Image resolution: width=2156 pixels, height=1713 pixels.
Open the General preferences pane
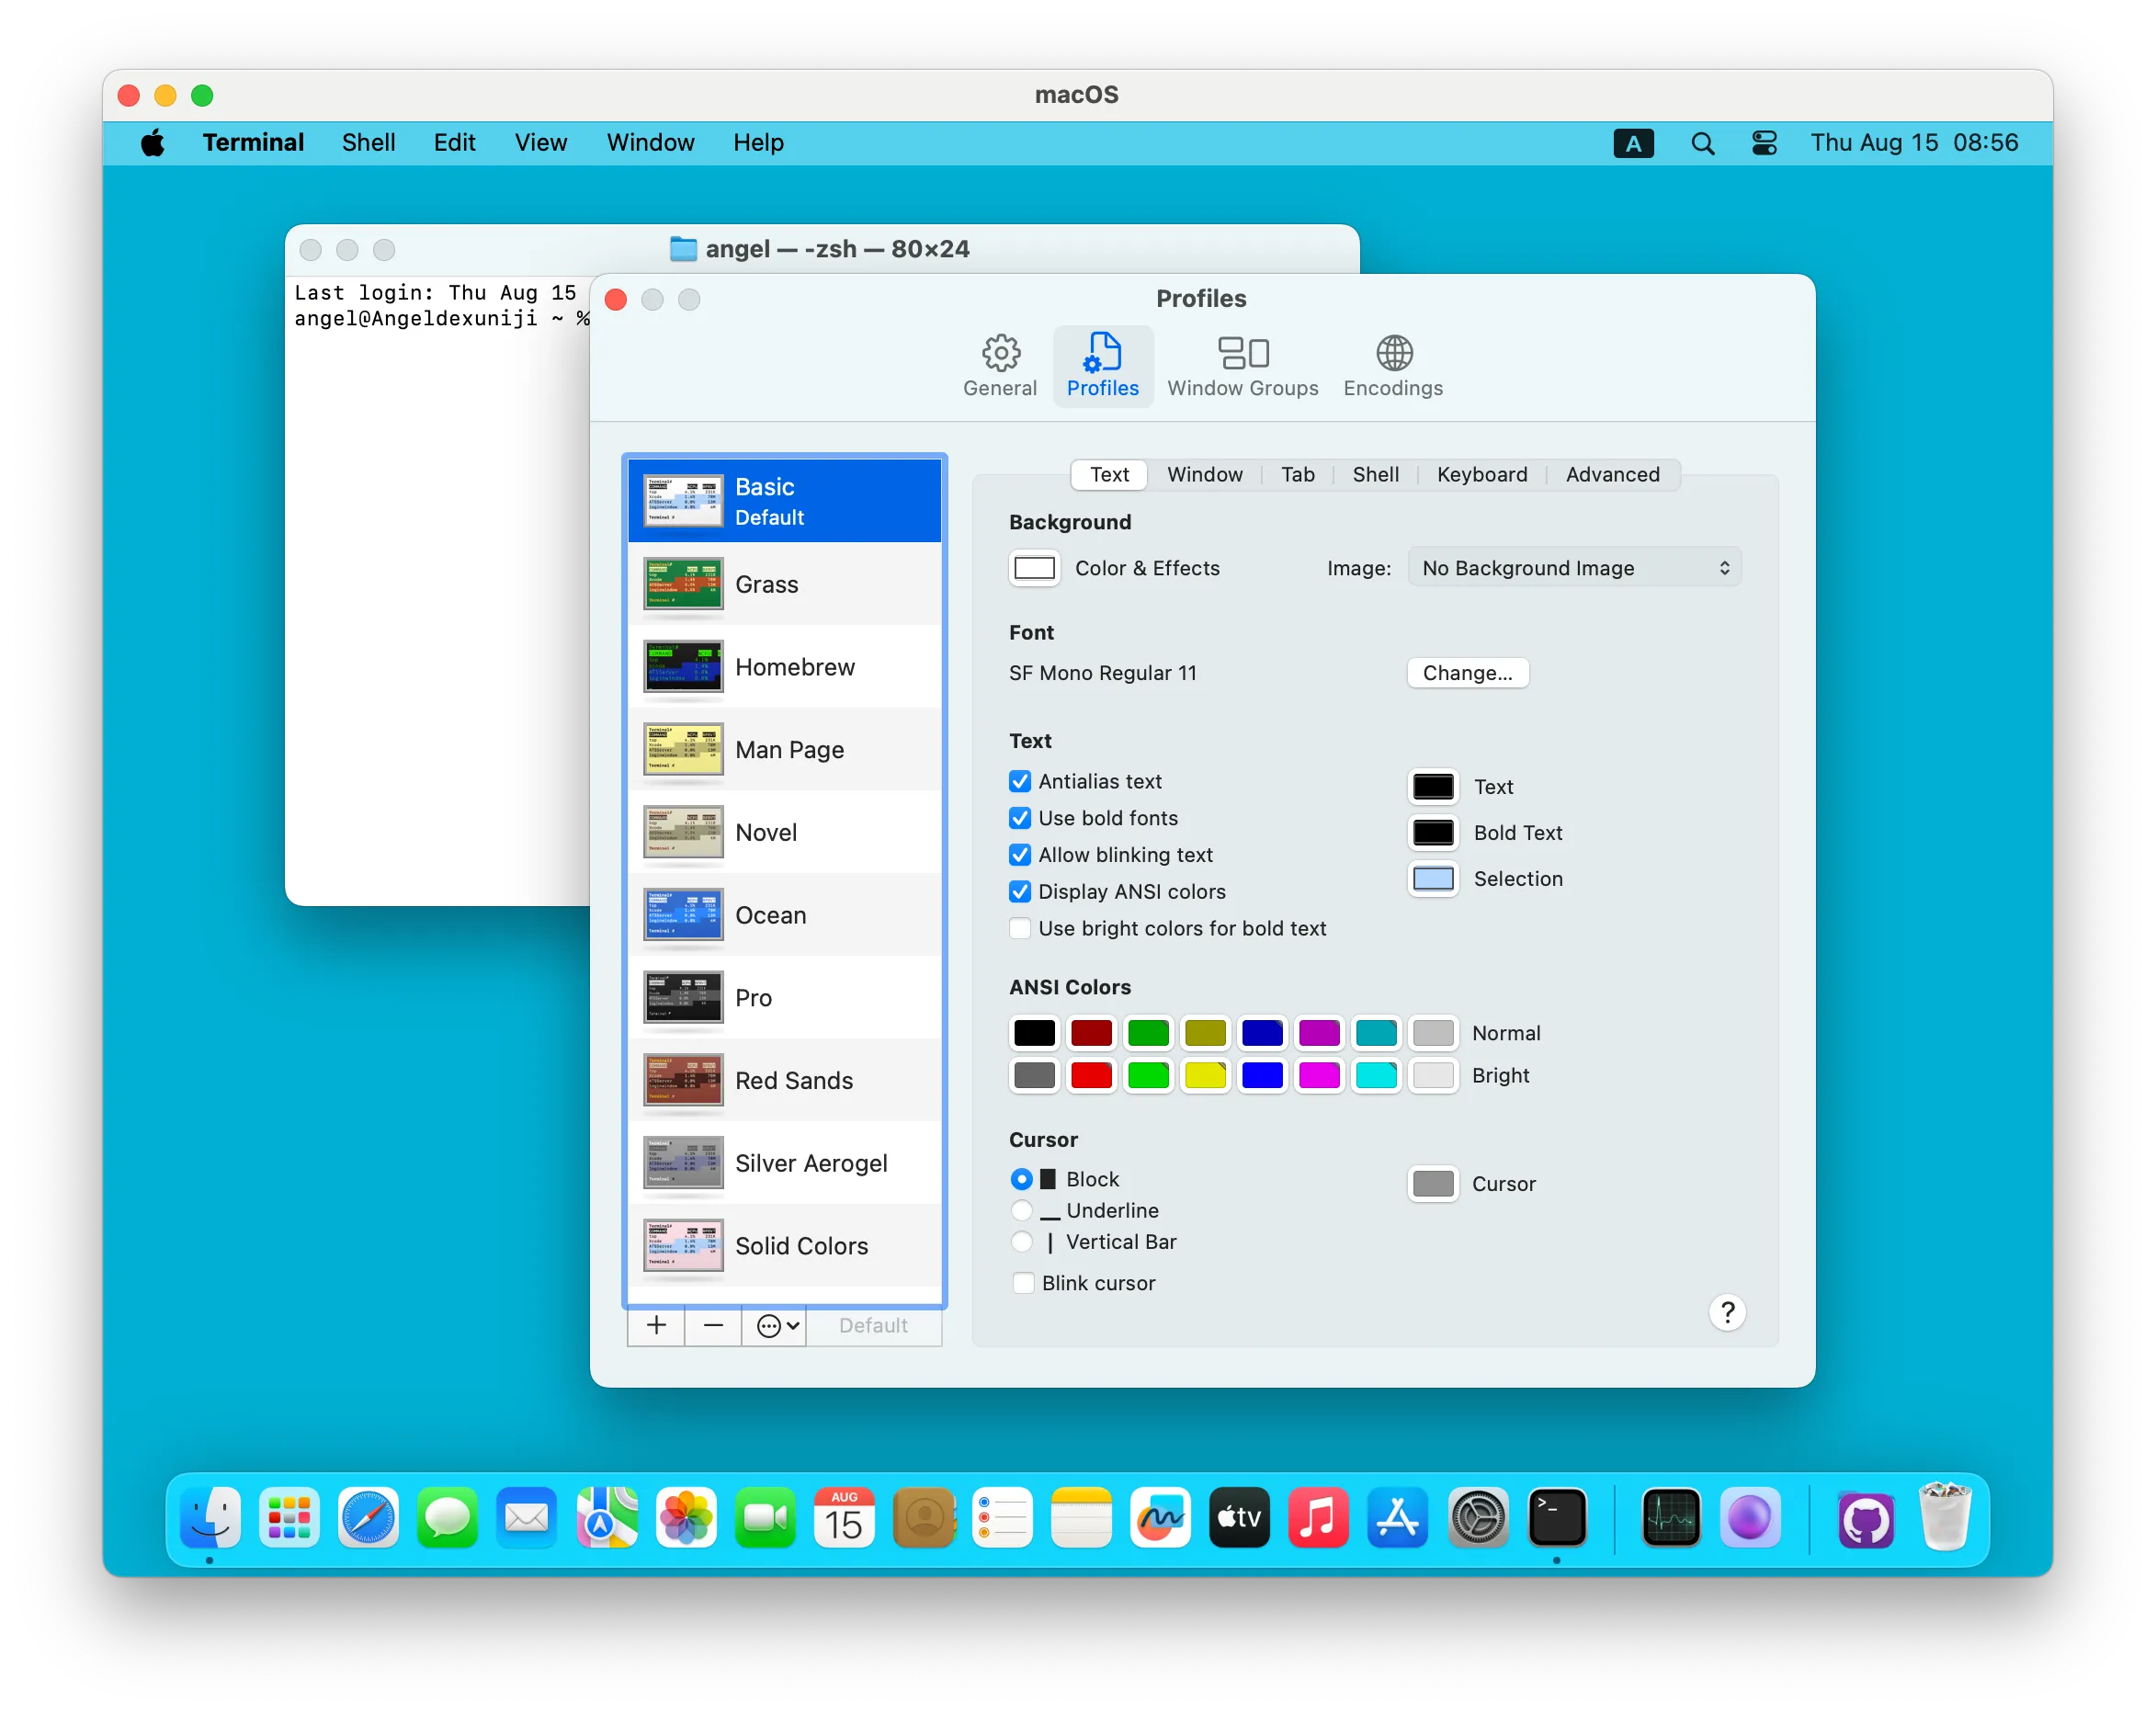[999, 366]
